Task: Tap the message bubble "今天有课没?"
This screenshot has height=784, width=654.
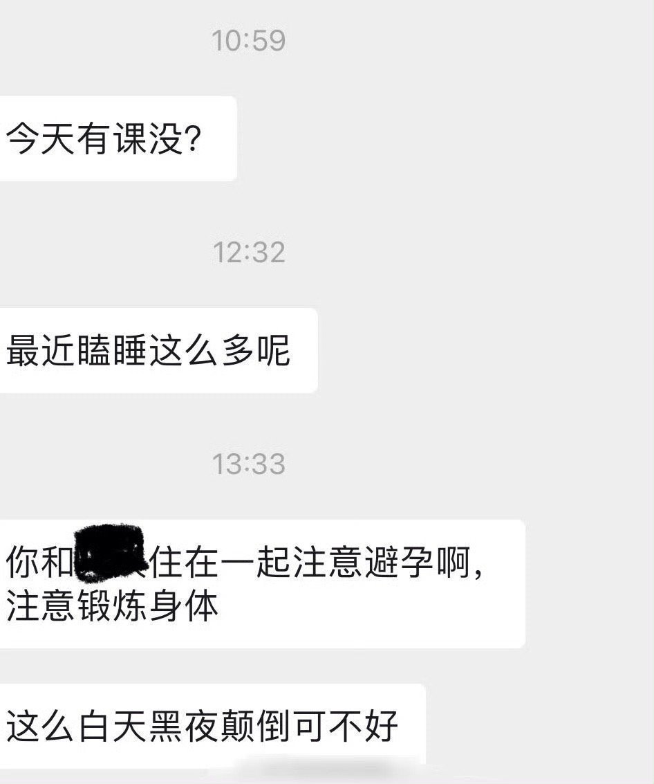Action: [118, 138]
